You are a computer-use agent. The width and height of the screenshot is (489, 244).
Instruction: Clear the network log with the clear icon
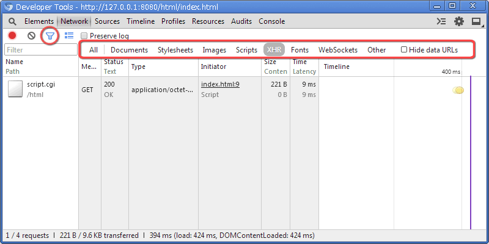(31, 36)
